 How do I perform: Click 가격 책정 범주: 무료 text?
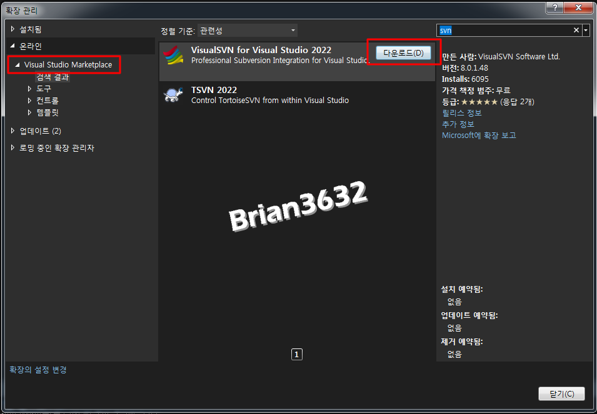(476, 91)
